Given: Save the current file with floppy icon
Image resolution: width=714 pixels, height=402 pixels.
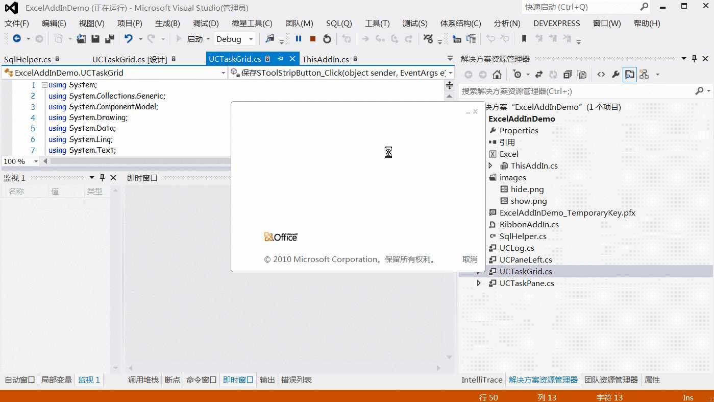Looking at the screenshot, I should 95,39.
